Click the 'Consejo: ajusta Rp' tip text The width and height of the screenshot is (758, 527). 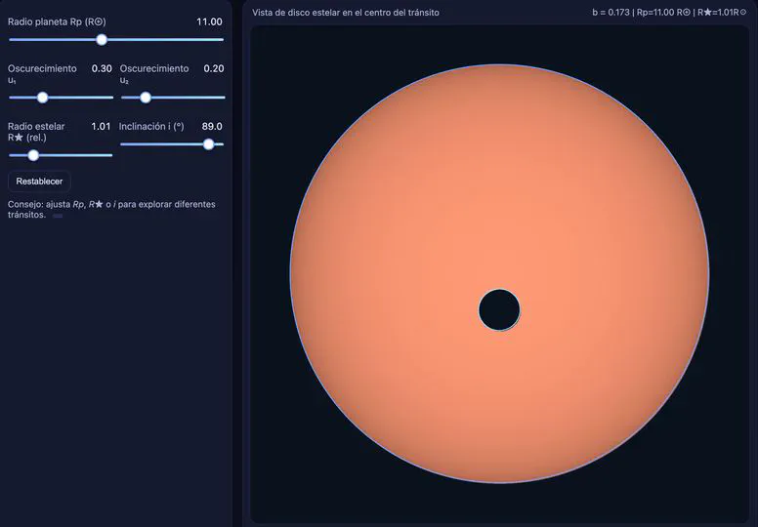coord(111,209)
